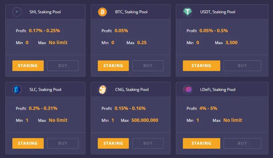Screen dimensions: 273x158
Task: Click the CNG orange chip icon
Action: pos(102,90)
